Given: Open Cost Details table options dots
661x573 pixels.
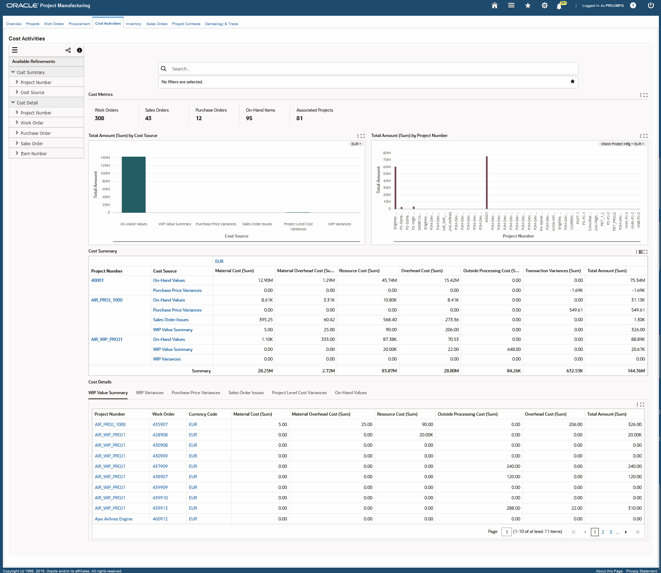Looking at the screenshot, I should pos(637,405).
